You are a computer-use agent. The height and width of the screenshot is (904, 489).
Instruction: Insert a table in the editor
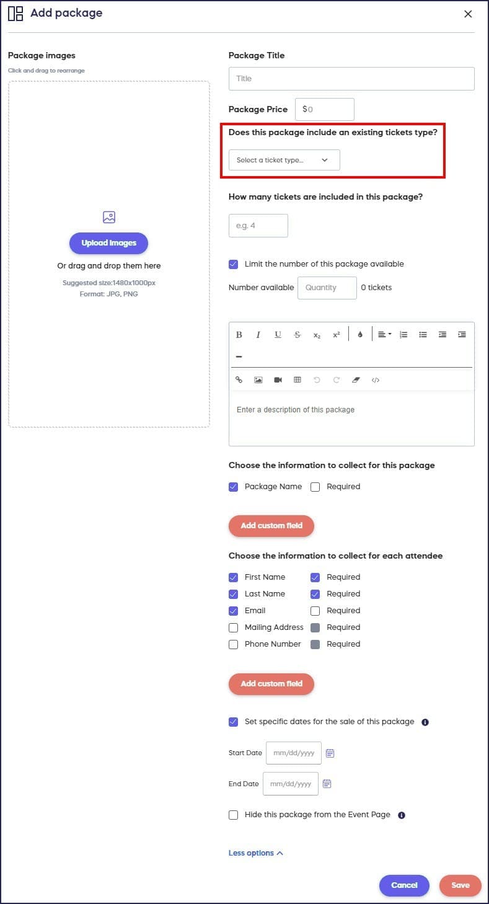click(297, 380)
